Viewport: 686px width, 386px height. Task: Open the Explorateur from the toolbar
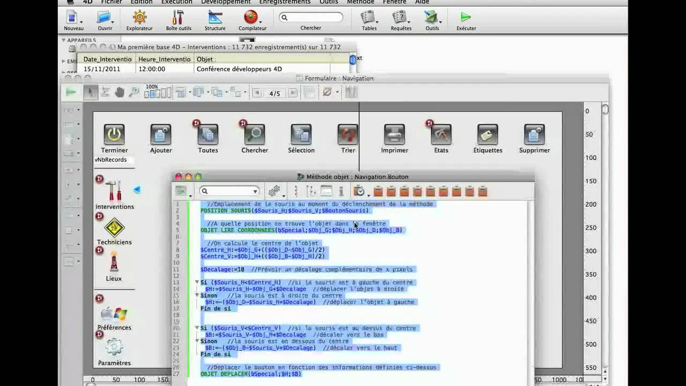(139, 18)
